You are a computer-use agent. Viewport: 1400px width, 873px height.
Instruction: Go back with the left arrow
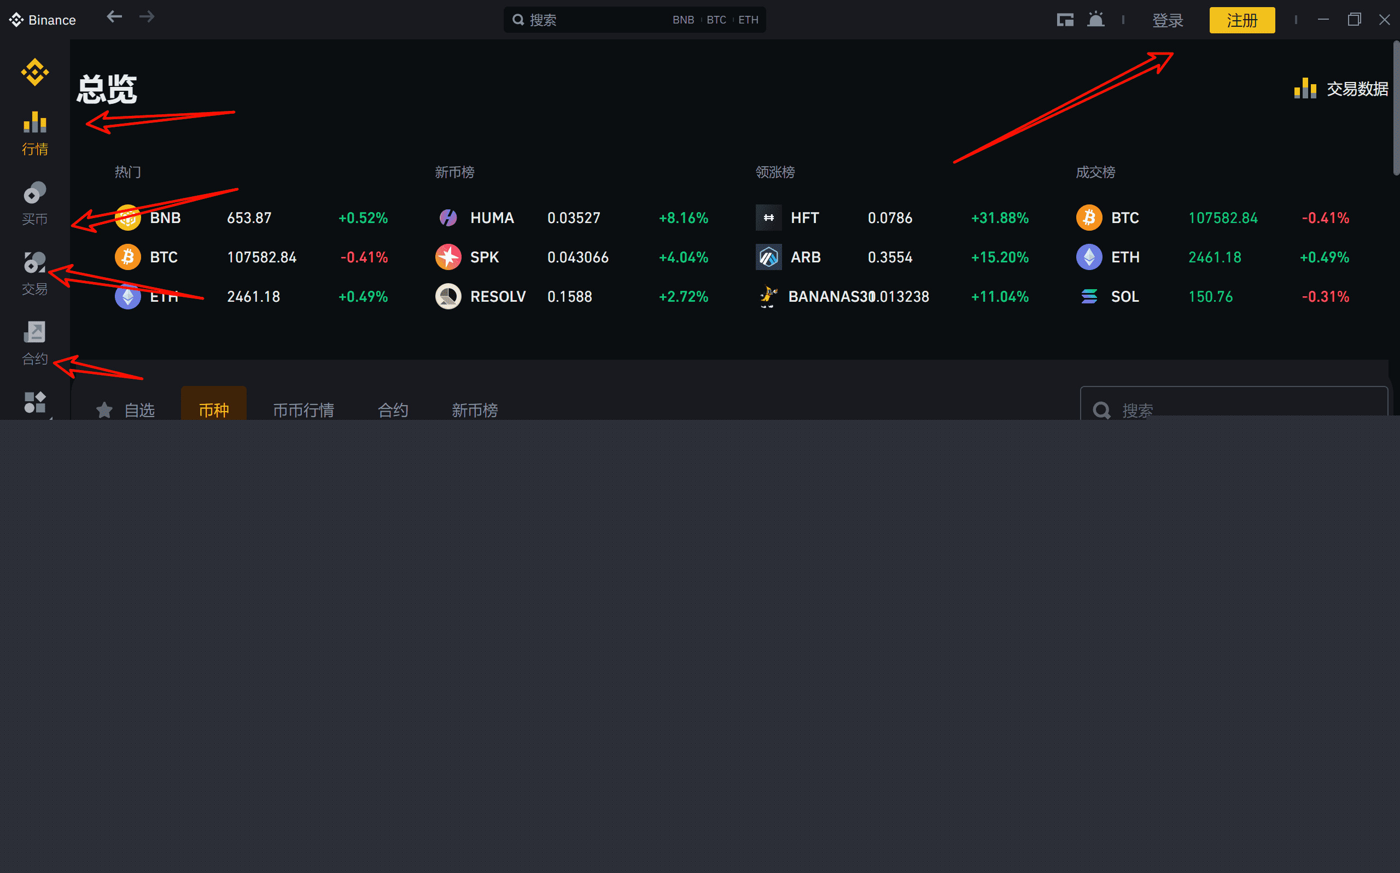pos(114,17)
